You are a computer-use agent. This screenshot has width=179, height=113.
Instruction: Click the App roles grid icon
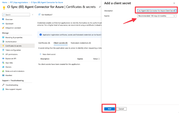click(x=3, y=63)
